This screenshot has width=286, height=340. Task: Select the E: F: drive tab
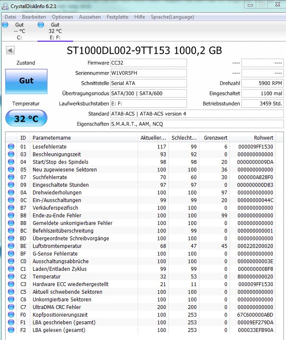coord(55,31)
